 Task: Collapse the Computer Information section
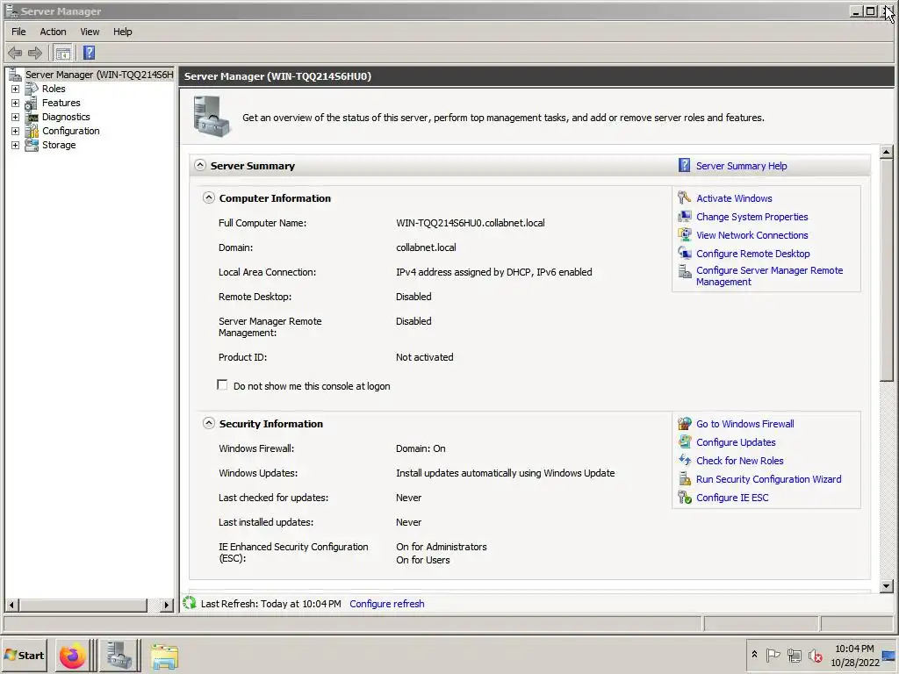[209, 197]
